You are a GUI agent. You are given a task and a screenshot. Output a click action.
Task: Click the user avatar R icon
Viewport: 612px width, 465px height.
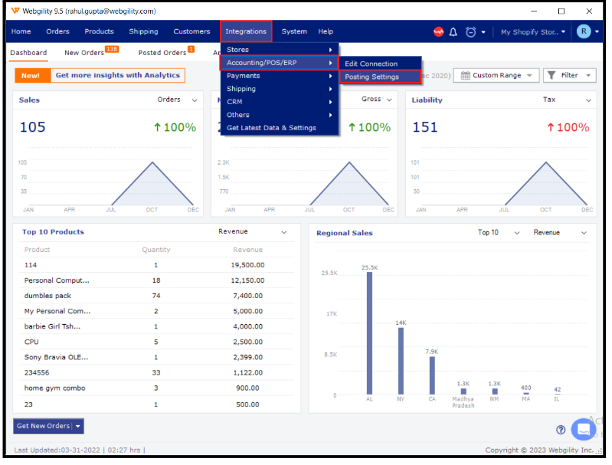click(x=584, y=31)
